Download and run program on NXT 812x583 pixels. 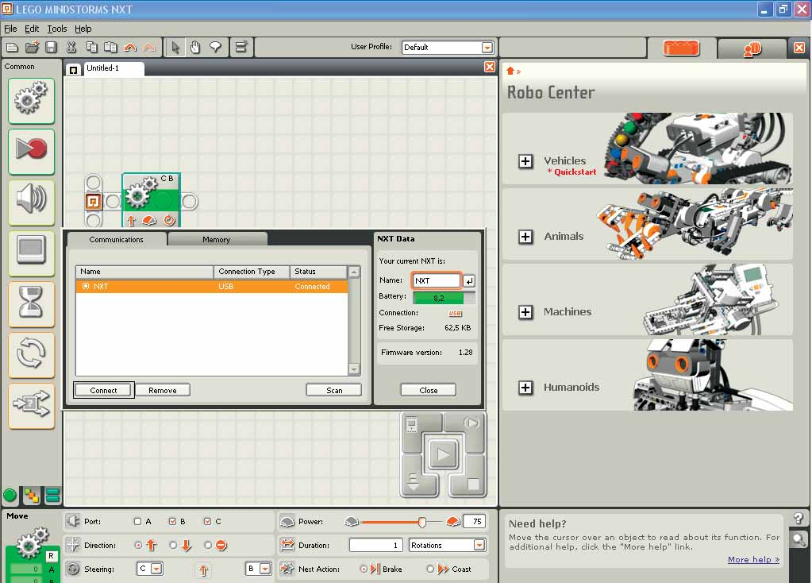443,455
